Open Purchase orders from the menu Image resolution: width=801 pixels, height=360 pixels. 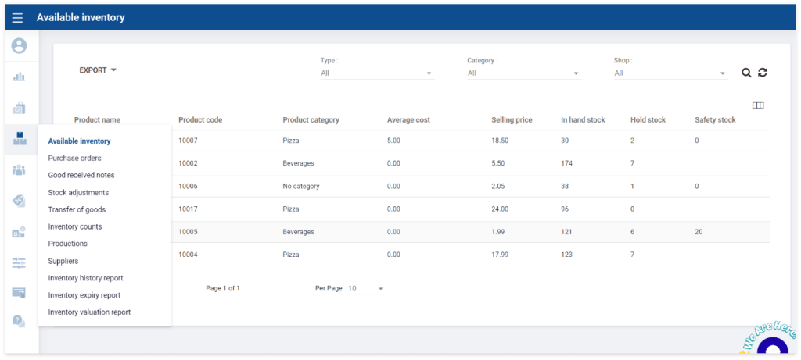[x=74, y=158]
